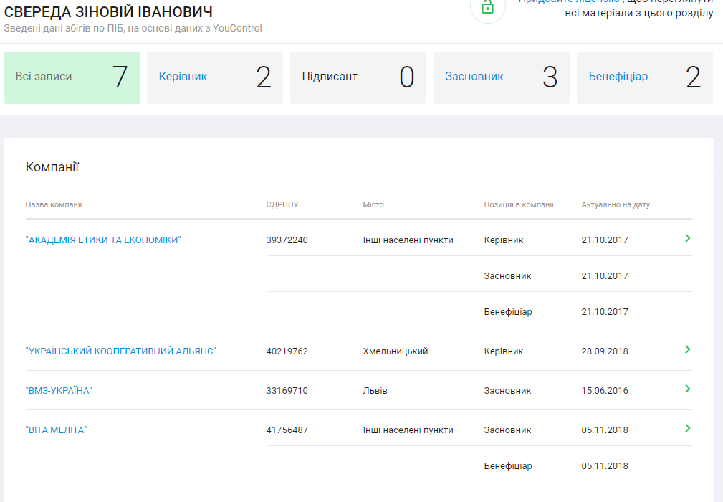Click the Актуально на дату column header
This screenshot has width=723, height=502.
tap(616, 204)
